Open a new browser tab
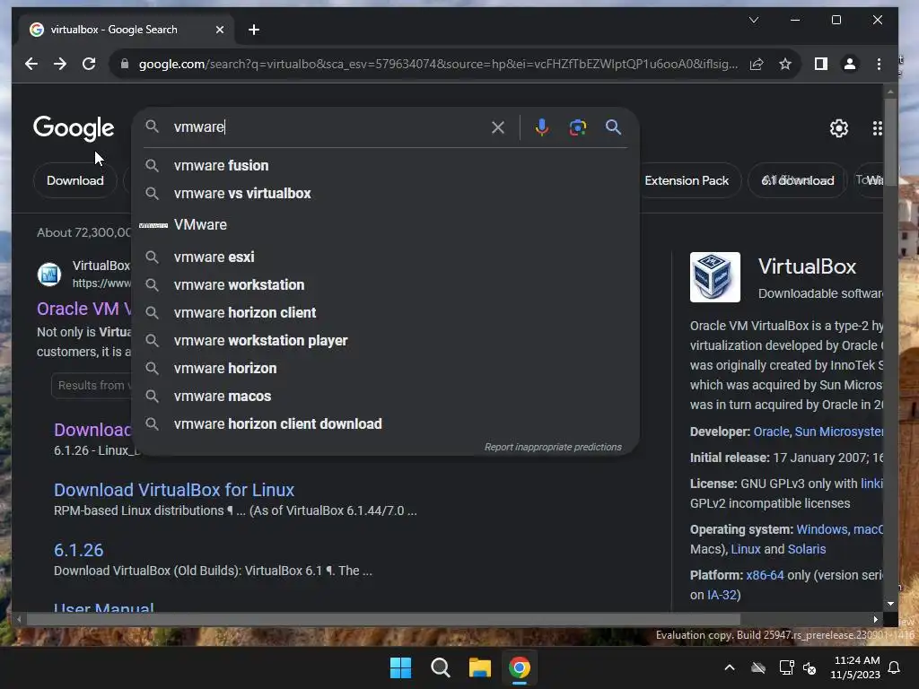919x689 pixels. (x=254, y=30)
